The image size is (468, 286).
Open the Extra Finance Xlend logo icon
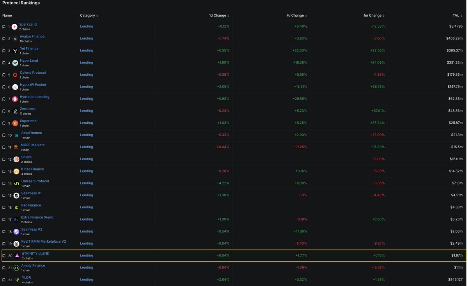coord(16,220)
